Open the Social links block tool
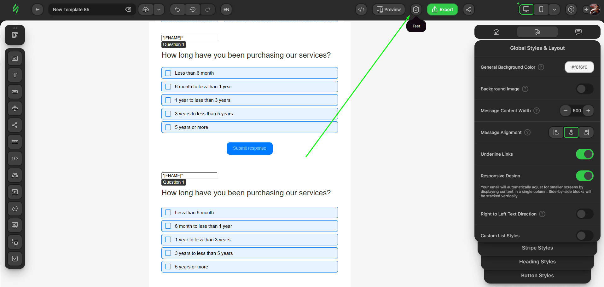 pos(15,125)
